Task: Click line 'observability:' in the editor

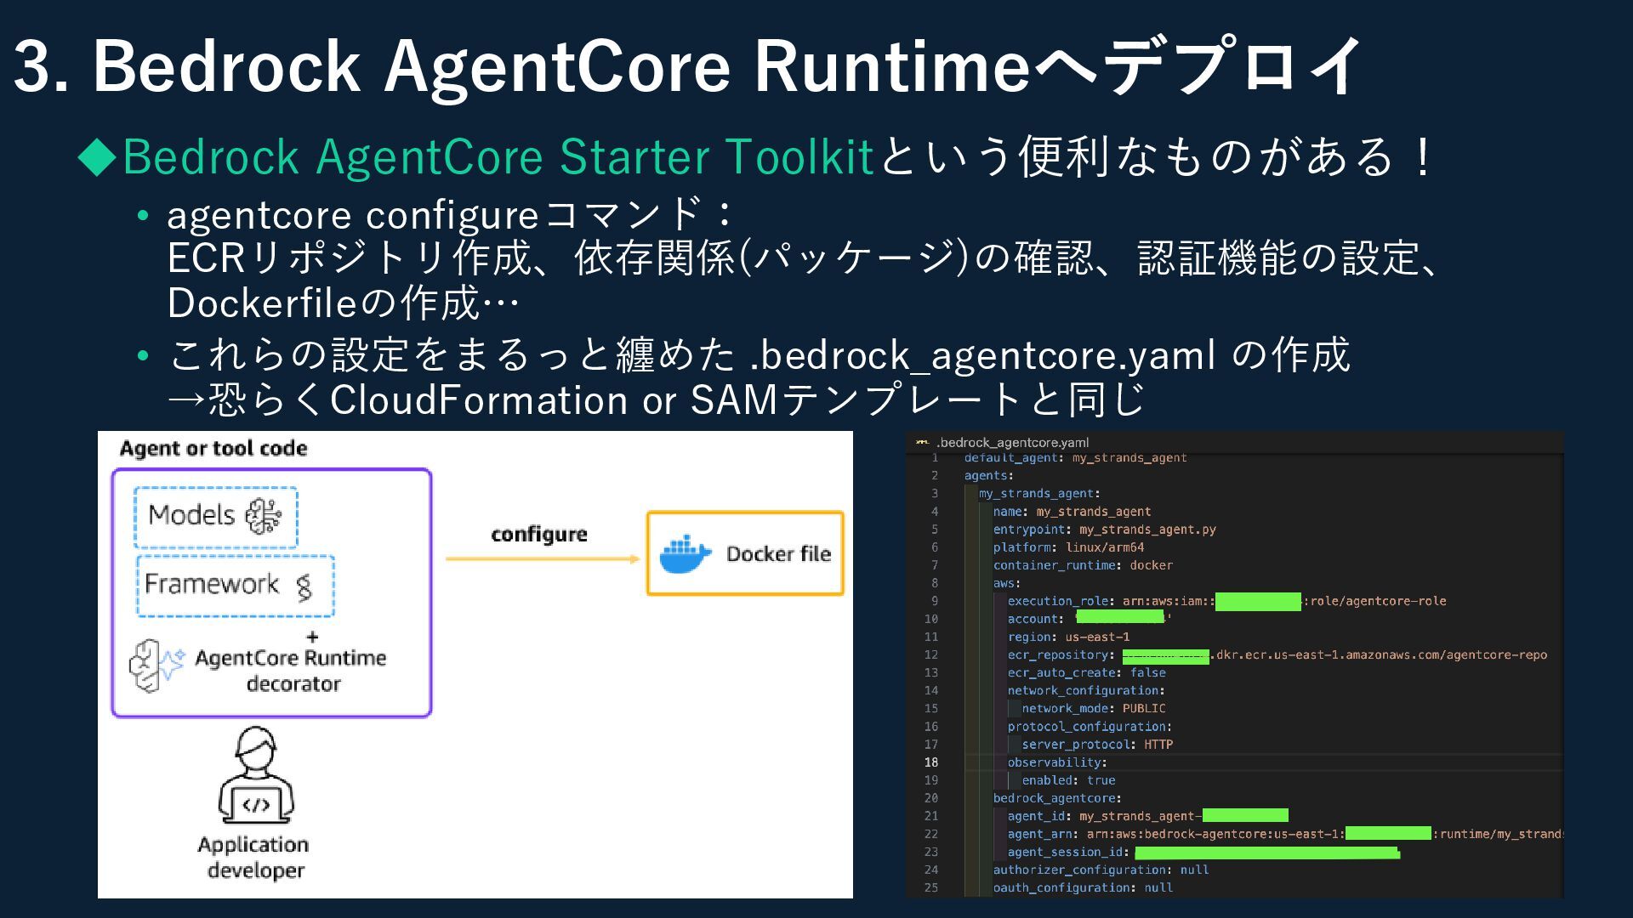Action: pyautogui.click(x=1057, y=762)
